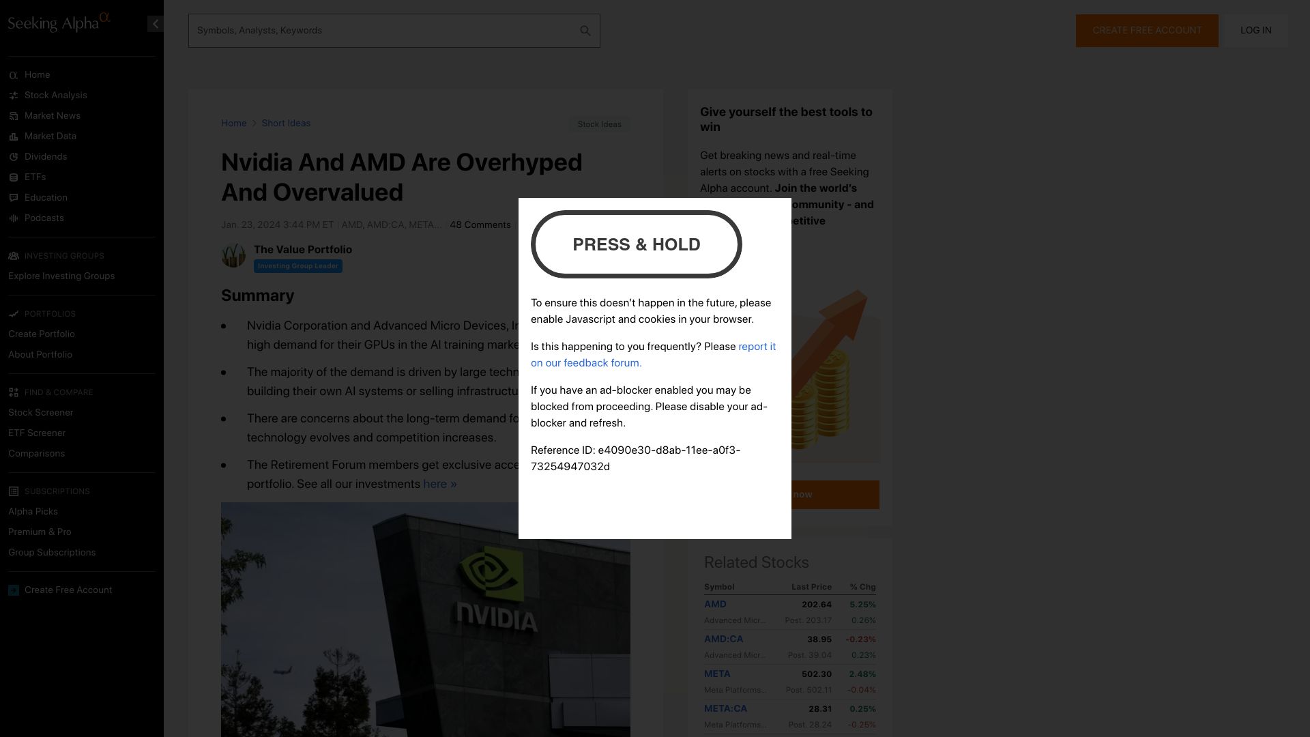This screenshot has height=737, width=1310.
Task: Open Create Portfolio link
Action: (42, 334)
